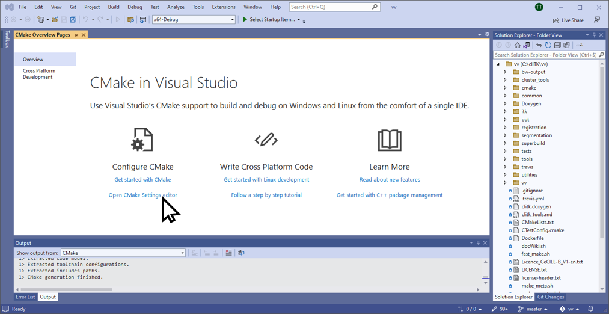Toggle pin on CMake Overview Pages tab
The height and width of the screenshot is (314, 609).
pos(76,35)
